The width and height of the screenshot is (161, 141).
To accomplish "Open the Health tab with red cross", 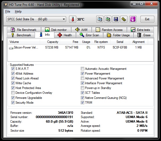I will (x=65, y=35).
